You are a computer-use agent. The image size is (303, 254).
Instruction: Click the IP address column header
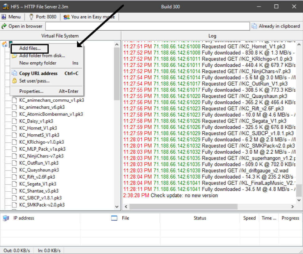pos(40,218)
